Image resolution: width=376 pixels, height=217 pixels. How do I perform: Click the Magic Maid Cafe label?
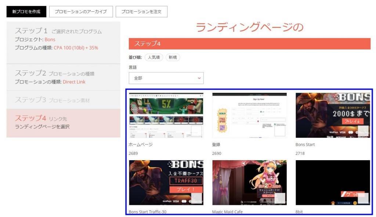(227, 212)
